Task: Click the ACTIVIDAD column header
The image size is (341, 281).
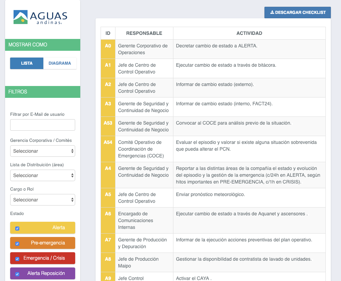Action: click(249, 33)
